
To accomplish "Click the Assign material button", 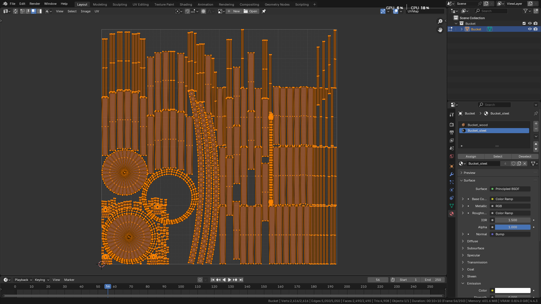I will tap(471, 157).
